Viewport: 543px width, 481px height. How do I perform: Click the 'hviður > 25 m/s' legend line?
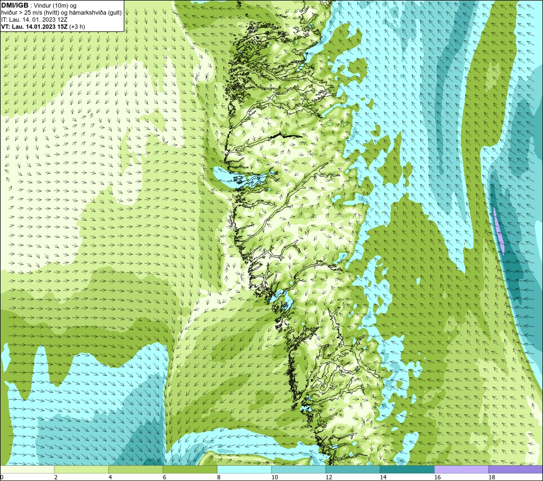click(x=61, y=13)
